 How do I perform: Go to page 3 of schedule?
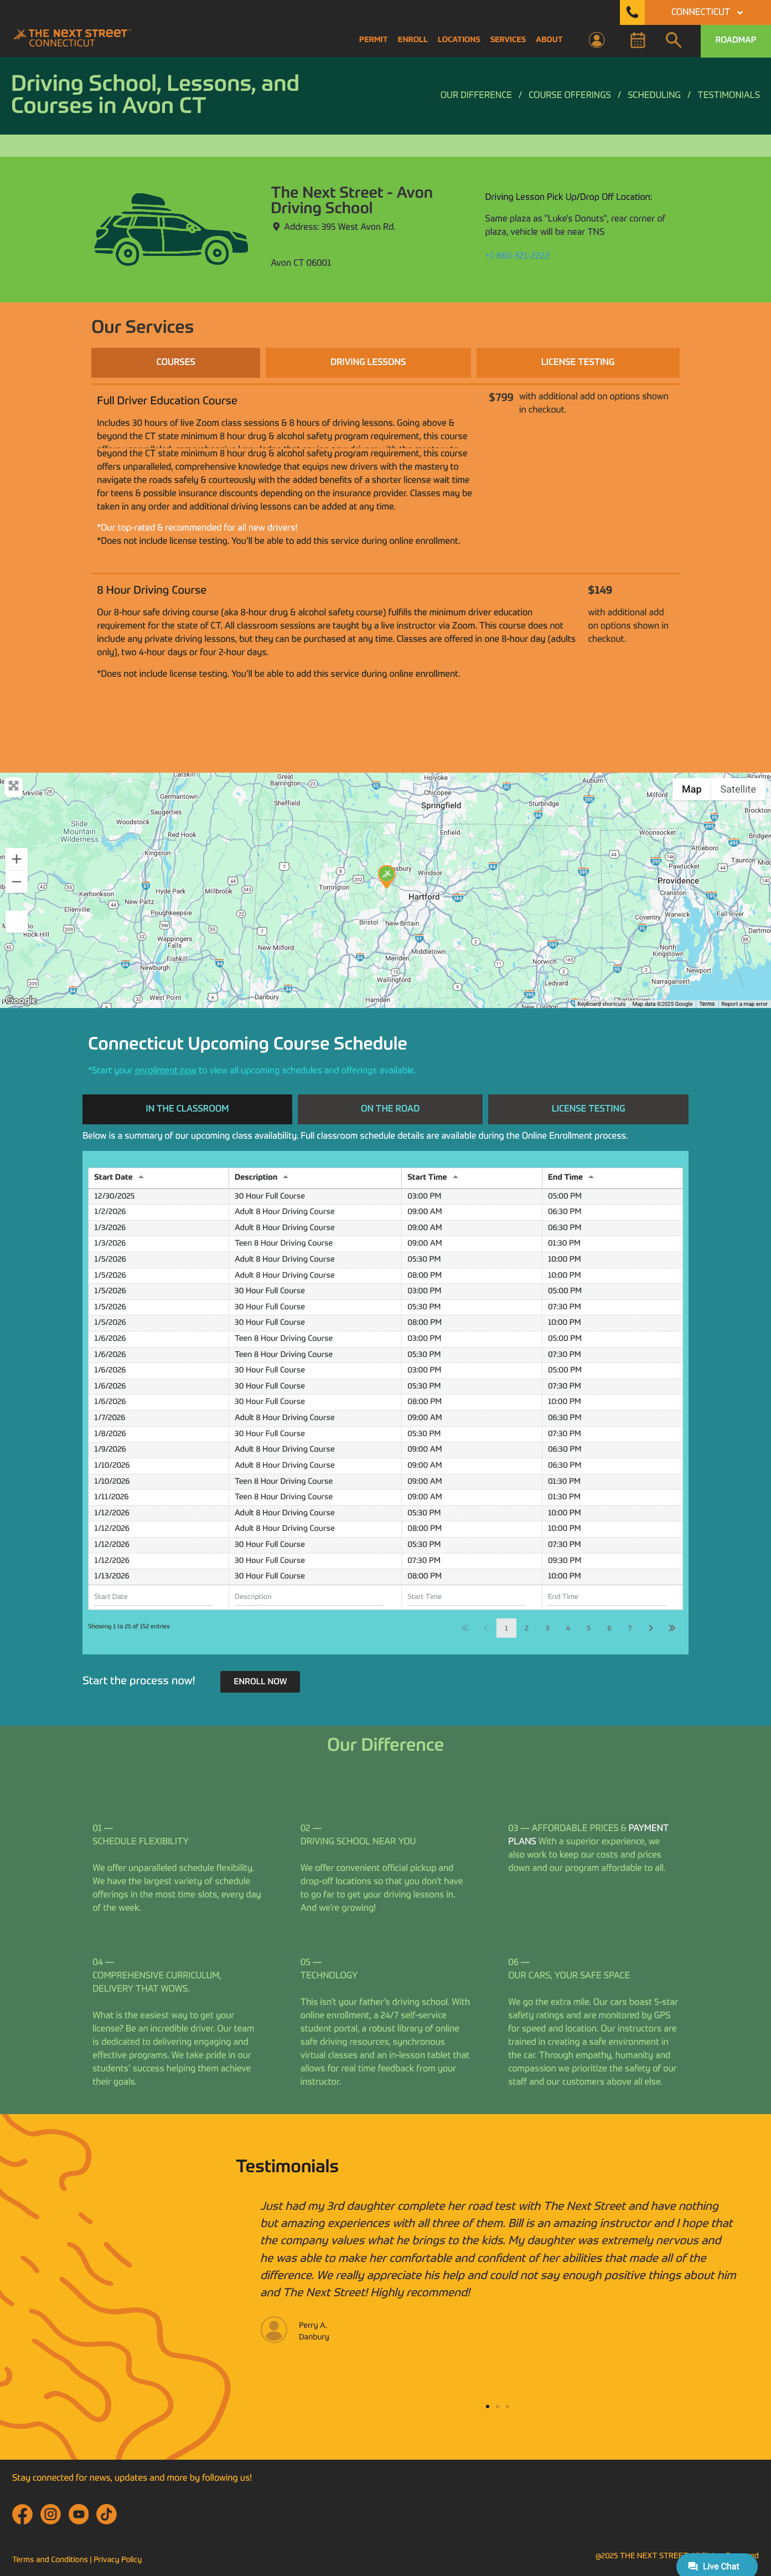(547, 1628)
